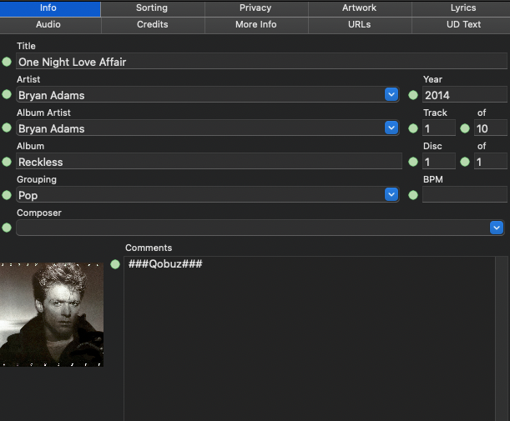Screen dimensions: 510x421
Task: Toggle the green dot beside Disc total field
Action: tap(465, 162)
